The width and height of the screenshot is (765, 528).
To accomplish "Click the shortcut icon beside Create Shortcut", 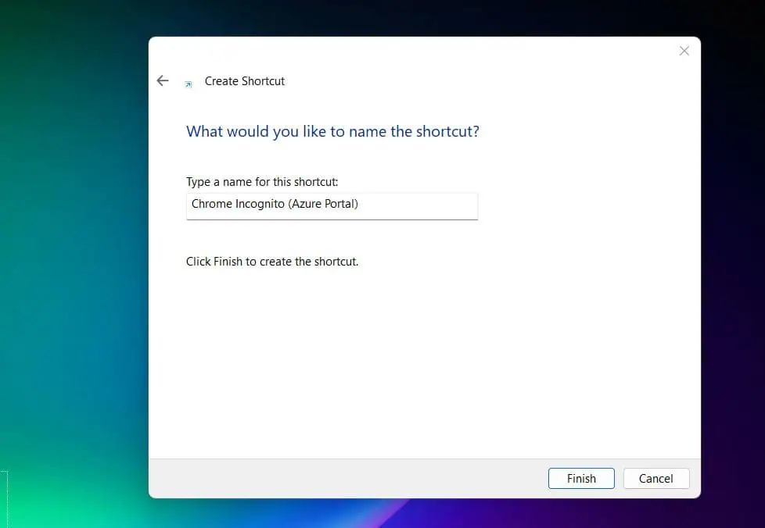I will click(x=189, y=84).
